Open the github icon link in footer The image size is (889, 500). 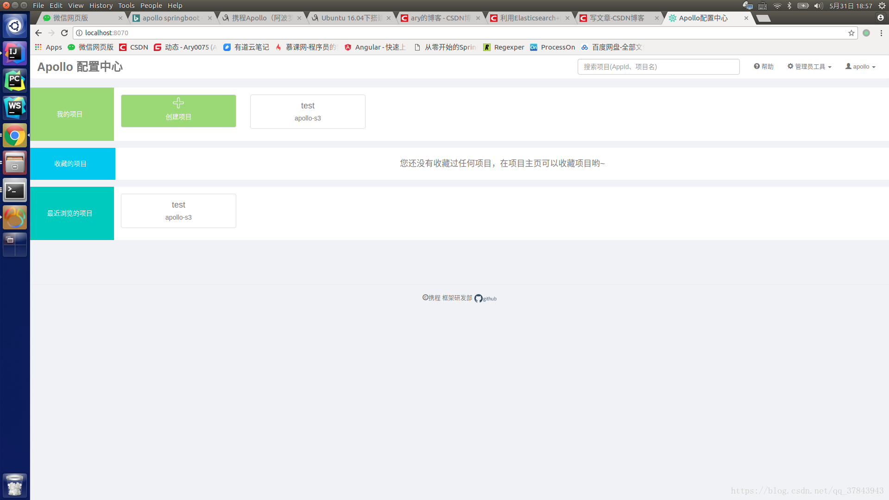(x=485, y=298)
